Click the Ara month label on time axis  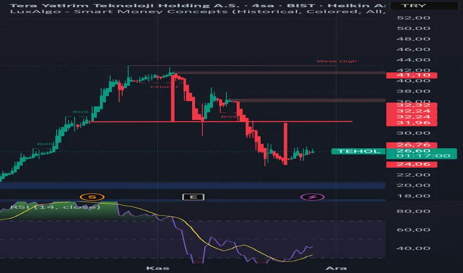click(336, 268)
